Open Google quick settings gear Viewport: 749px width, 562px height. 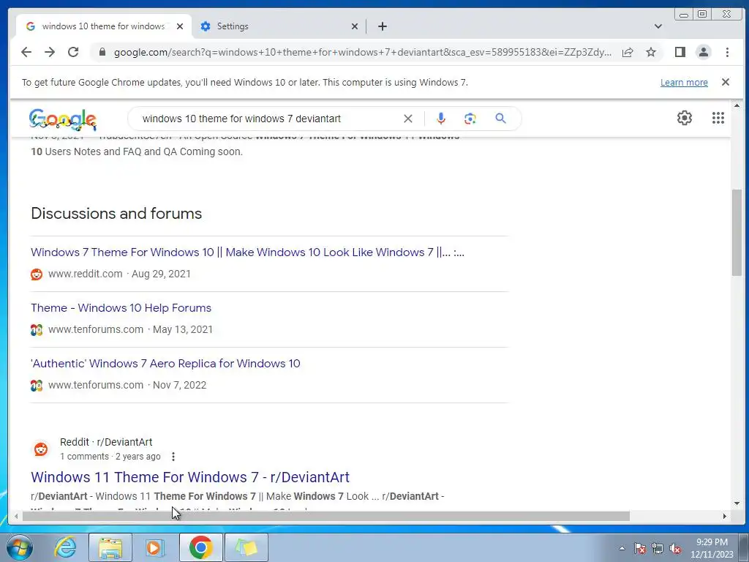[684, 118]
